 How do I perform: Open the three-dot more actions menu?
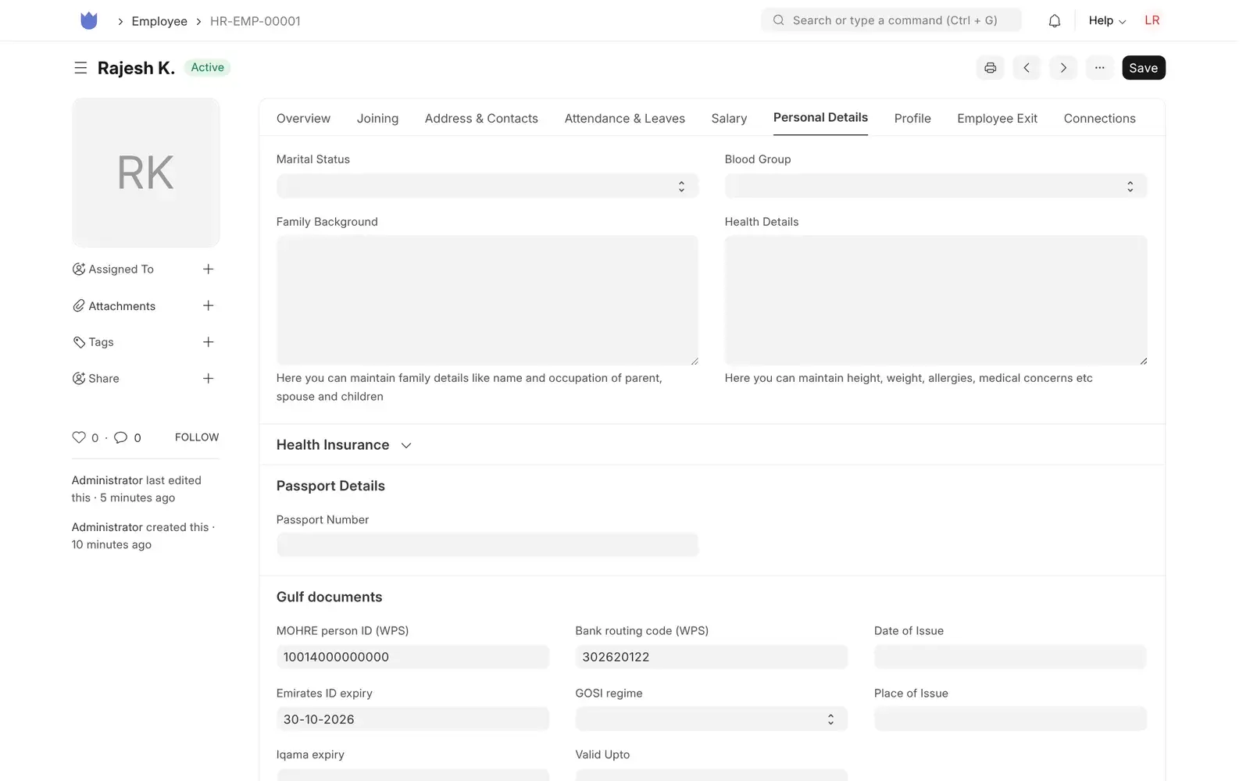point(1099,68)
